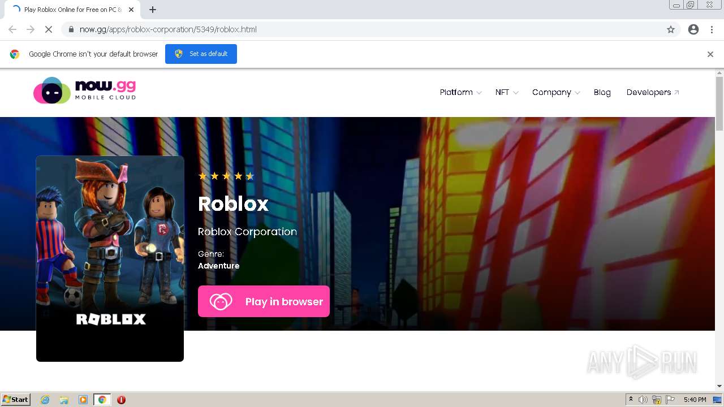
Task: Click network tray icon
Action: click(657, 400)
